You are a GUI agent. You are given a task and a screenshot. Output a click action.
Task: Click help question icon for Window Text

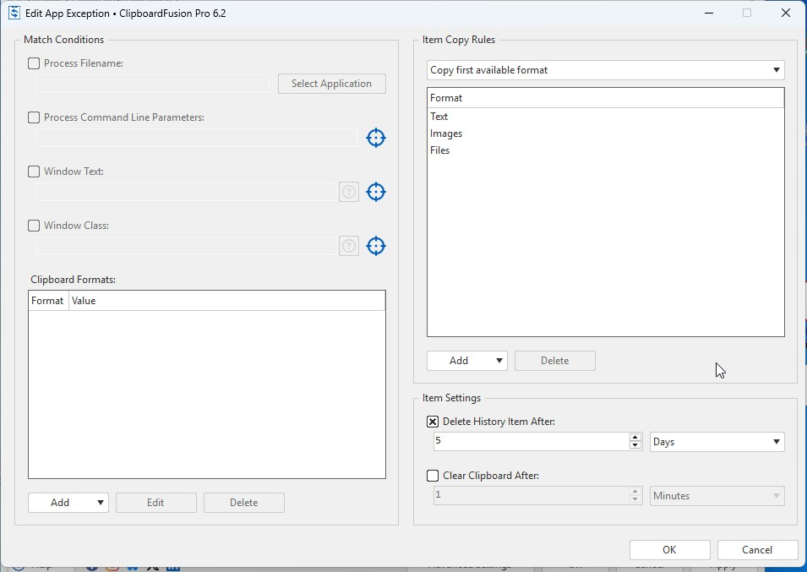(x=348, y=192)
